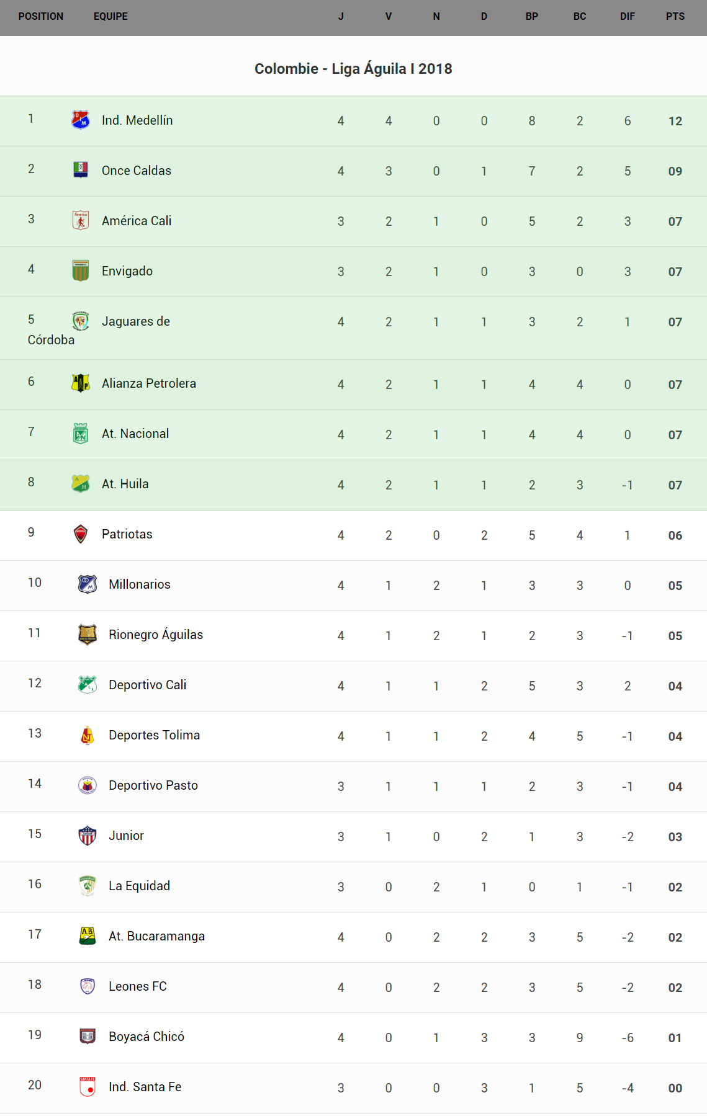The width and height of the screenshot is (707, 1116).
Task: Click the EQUIPE column header
Action: pyautogui.click(x=110, y=17)
